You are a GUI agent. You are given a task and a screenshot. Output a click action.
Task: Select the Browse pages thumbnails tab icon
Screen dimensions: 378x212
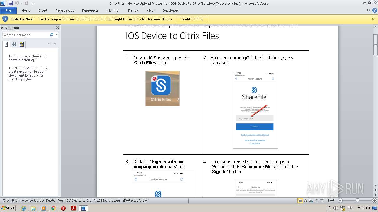pos(14,44)
